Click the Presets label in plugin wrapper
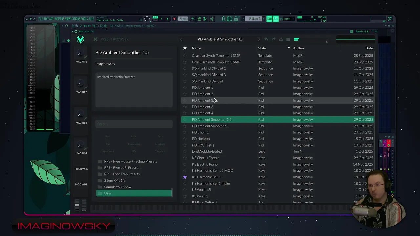420x236 pixels. tap(359, 31)
